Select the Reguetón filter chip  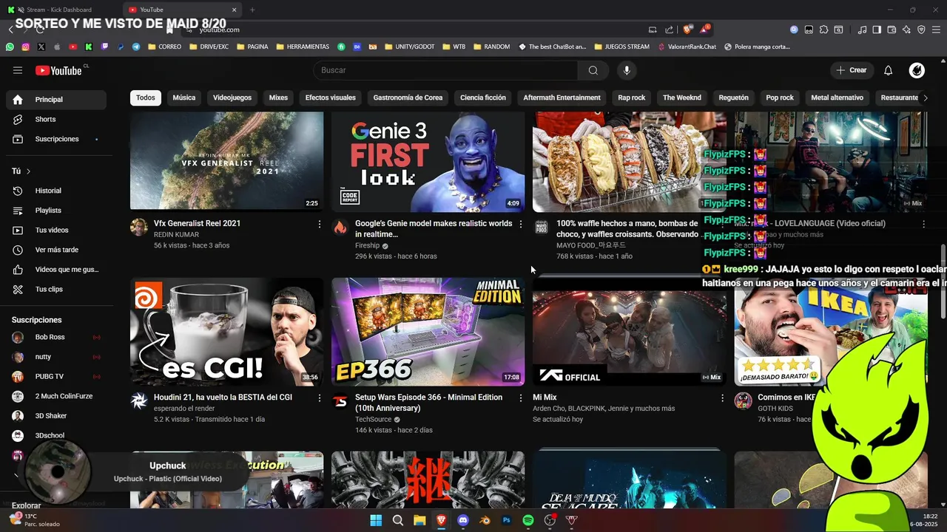click(734, 98)
